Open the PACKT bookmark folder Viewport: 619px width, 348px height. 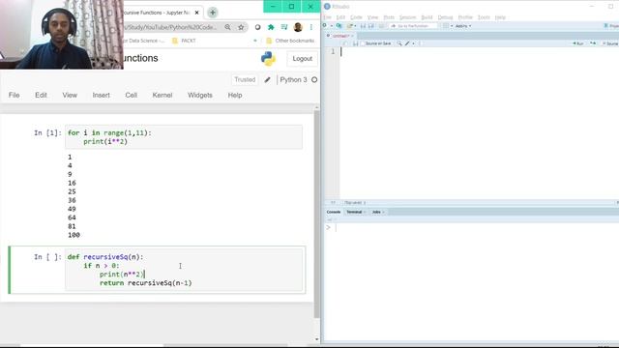click(184, 41)
